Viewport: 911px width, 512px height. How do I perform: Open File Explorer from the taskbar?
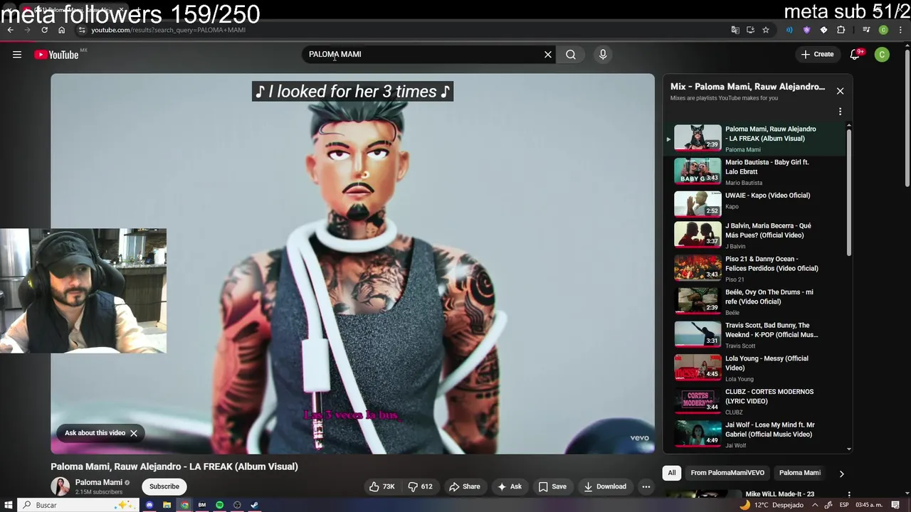tap(167, 505)
